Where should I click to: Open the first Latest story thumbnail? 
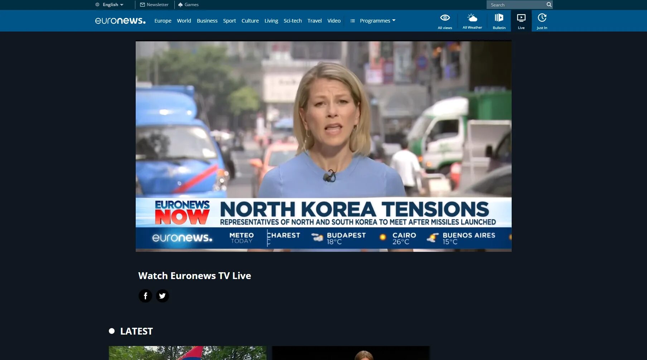pos(188,353)
